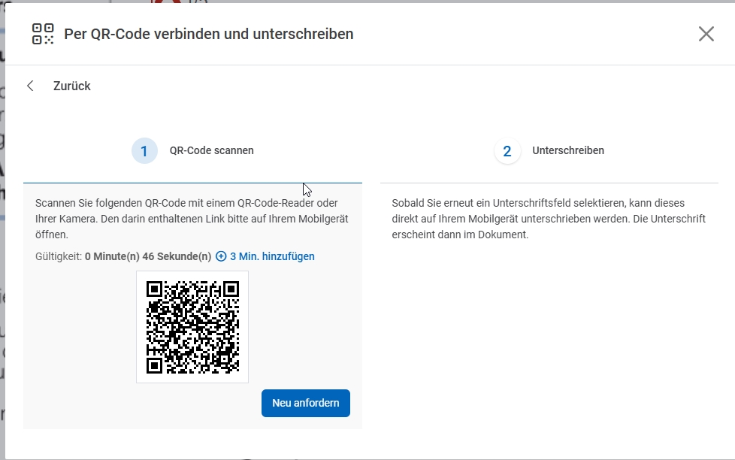Image resolution: width=735 pixels, height=460 pixels.
Task: Click the validity countdown '0 Minute(n) 46 Sekunde(n)'
Action: click(x=148, y=256)
